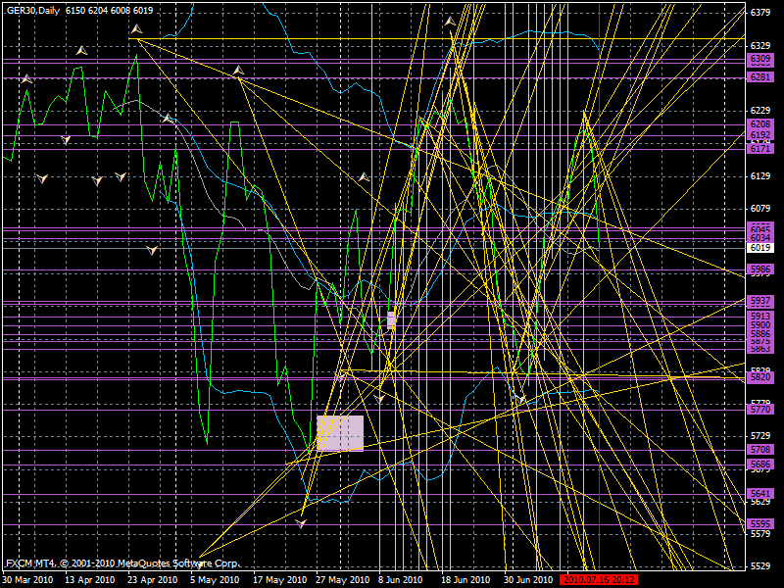The height and width of the screenshot is (588, 784).
Task: Select the 30 Mar 2010 date label
Action: click(x=26, y=579)
